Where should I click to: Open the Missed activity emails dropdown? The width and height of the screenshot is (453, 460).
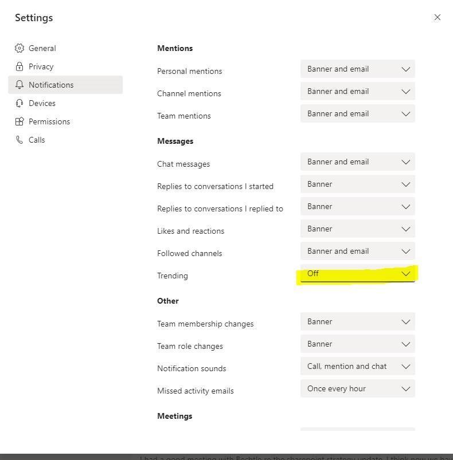[x=358, y=388]
